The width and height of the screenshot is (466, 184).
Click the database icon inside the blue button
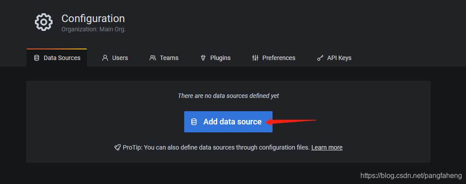[194, 122]
